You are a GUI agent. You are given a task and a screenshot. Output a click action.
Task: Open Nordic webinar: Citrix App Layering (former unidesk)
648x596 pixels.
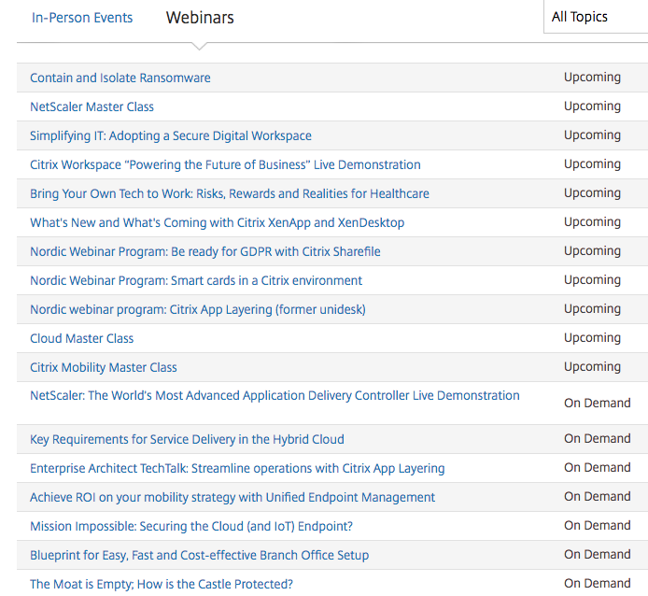(198, 309)
